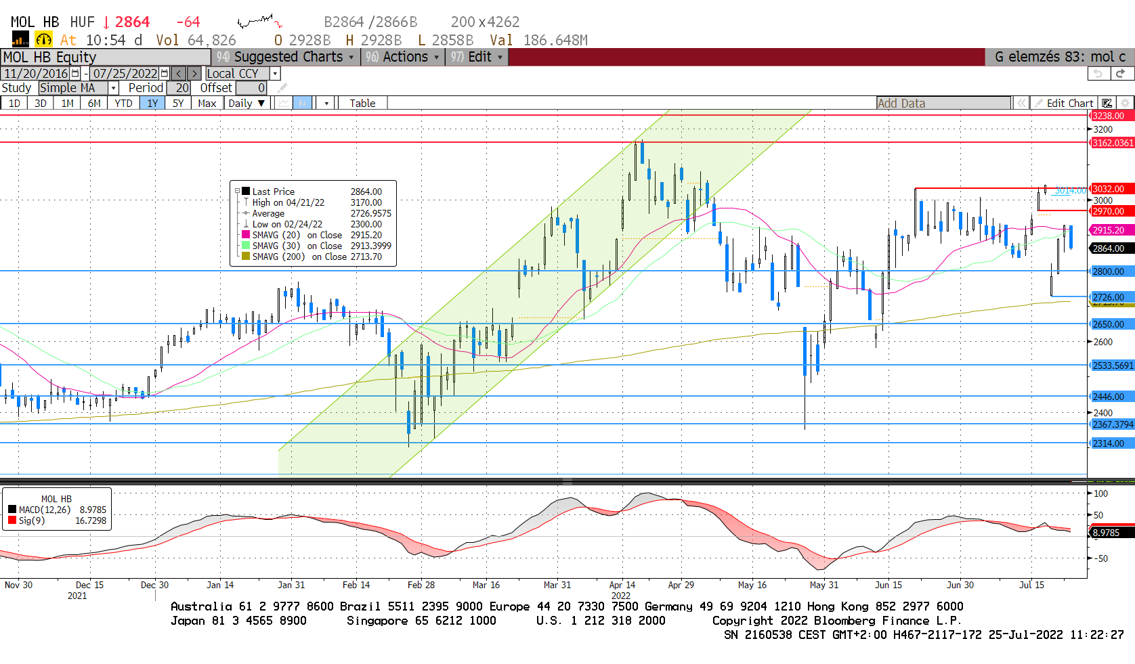This screenshot has height=664, width=1135.
Task: Click the SMAVG (20) magenta legend swatch
Action: 246,234
